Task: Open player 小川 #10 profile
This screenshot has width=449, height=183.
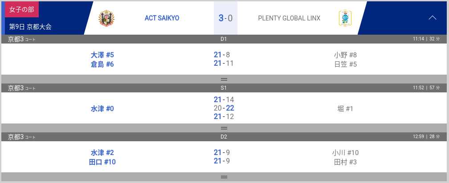Action: click(x=345, y=152)
